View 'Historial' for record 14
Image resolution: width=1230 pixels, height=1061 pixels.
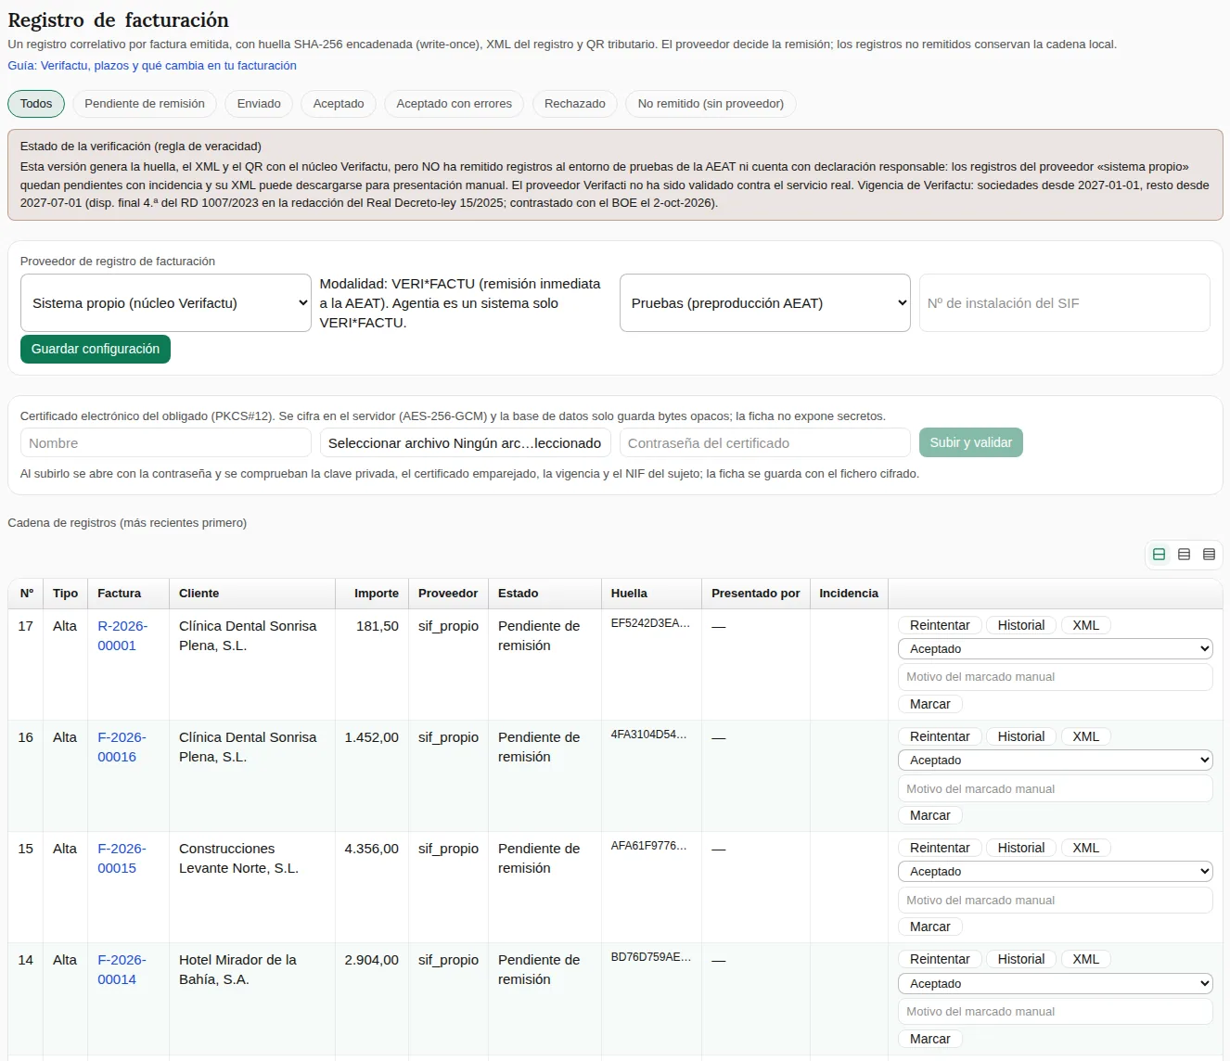(1021, 959)
